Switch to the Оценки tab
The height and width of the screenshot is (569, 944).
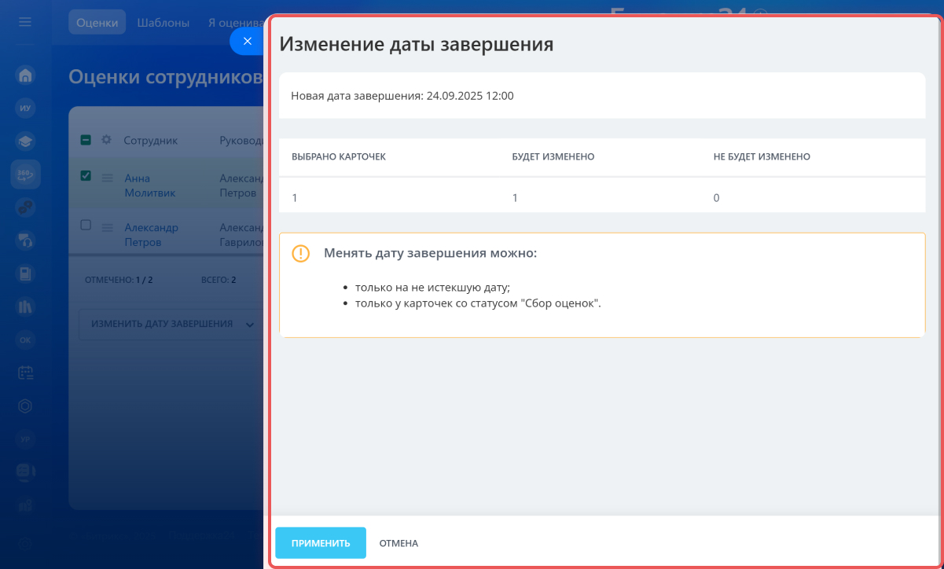tap(97, 22)
